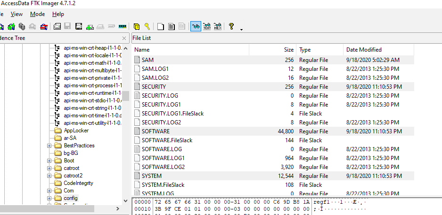
Task: Click the Evidence Tree vertical scrollbar thumb
Action: (x=126, y=95)
